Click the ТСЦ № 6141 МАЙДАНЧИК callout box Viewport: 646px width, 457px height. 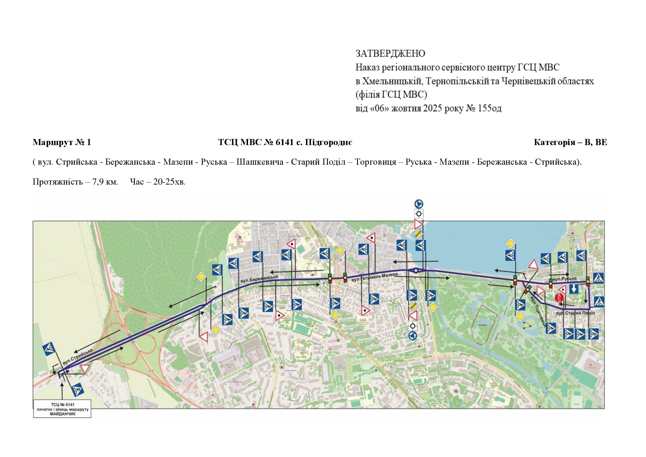(62, 409)
